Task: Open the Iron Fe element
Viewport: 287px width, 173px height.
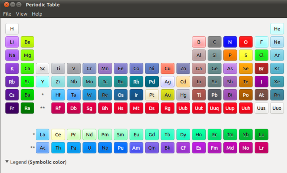Action: 121,69
